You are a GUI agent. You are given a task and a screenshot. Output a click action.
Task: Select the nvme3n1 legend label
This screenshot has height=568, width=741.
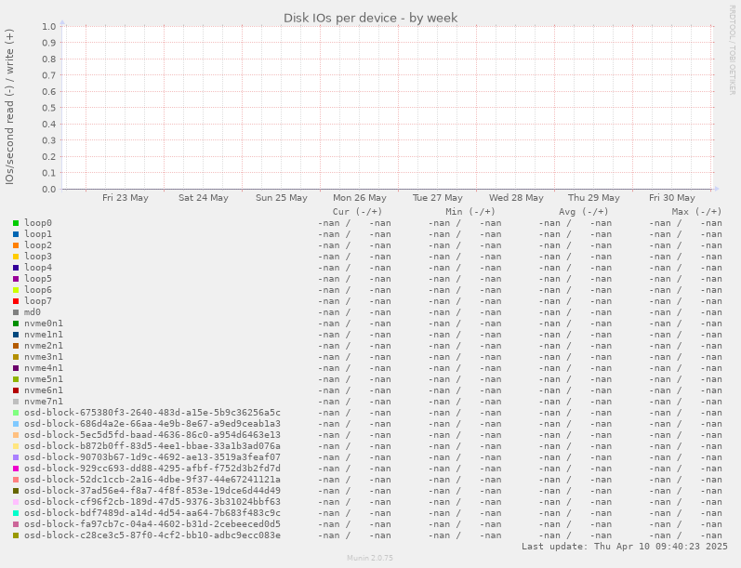[x=44, y=357]
